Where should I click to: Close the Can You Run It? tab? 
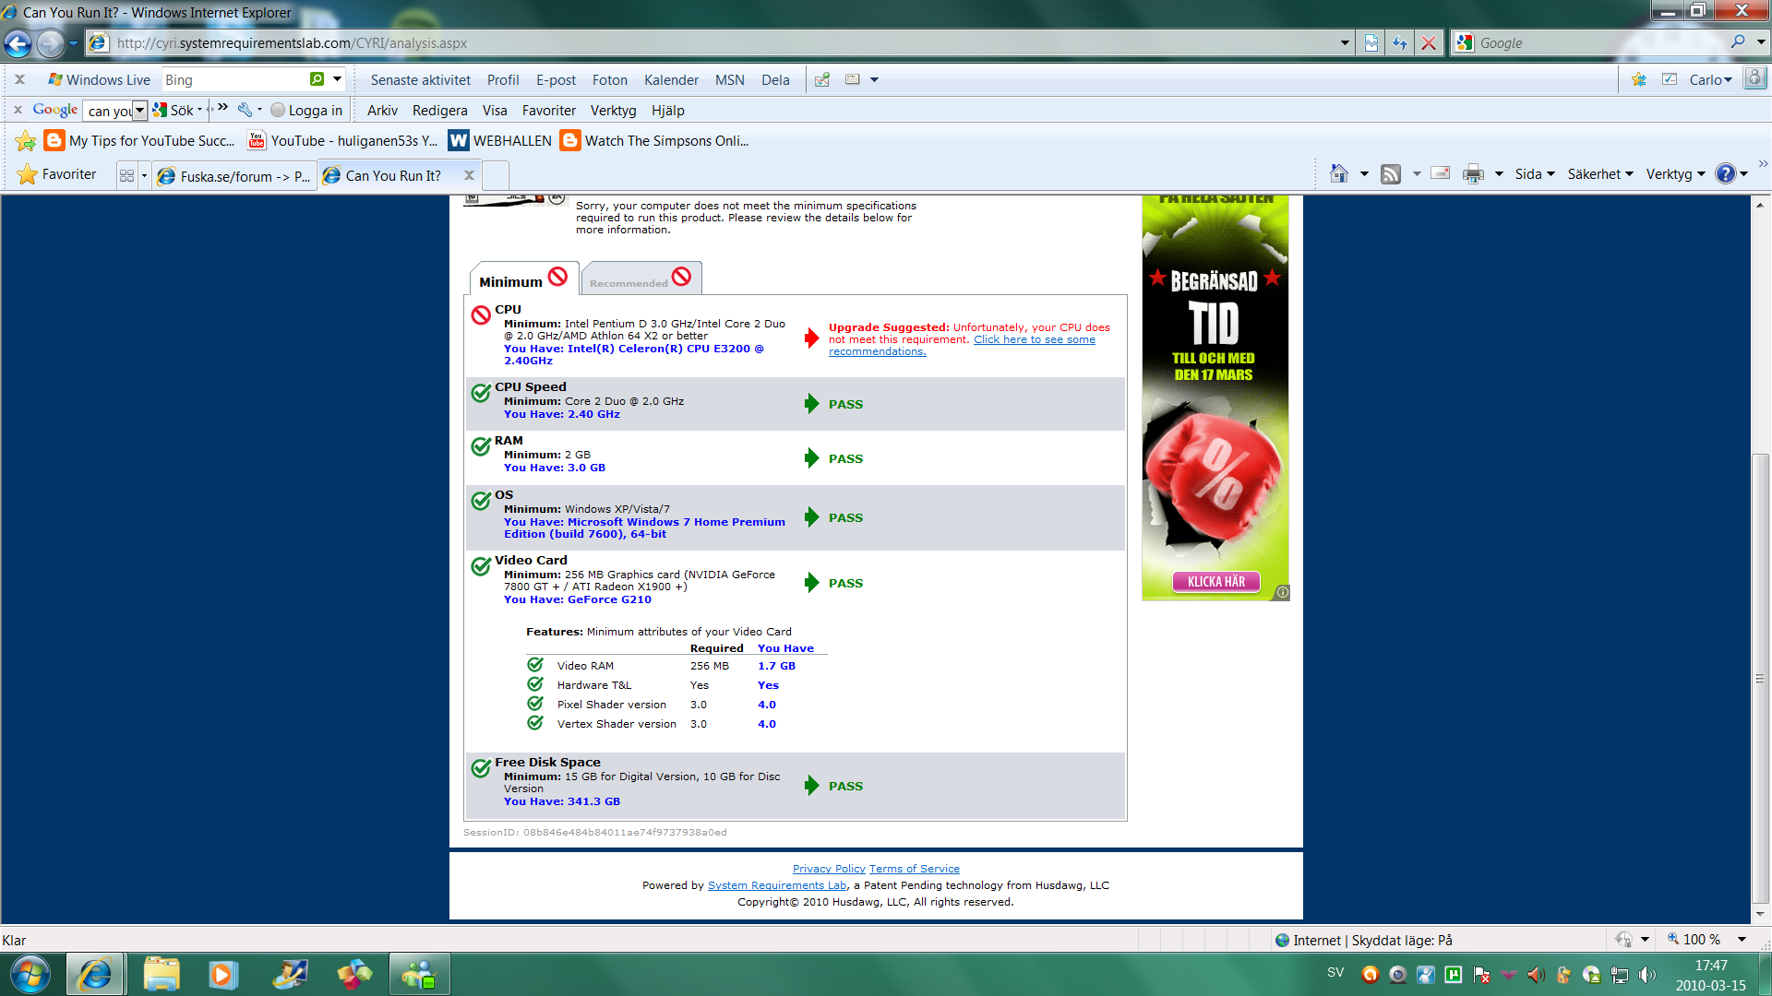point(469,175)
